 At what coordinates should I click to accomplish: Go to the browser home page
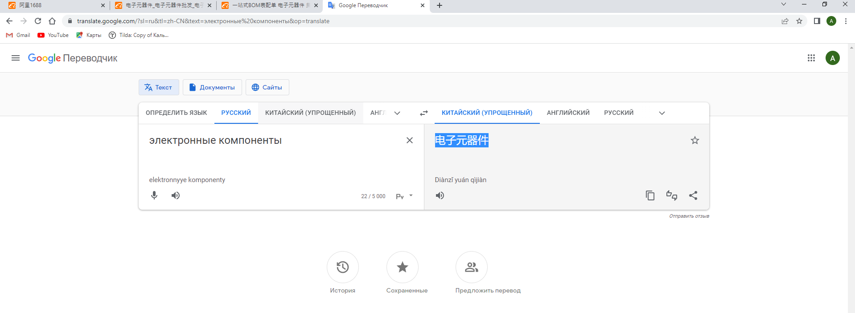point(52,21)
